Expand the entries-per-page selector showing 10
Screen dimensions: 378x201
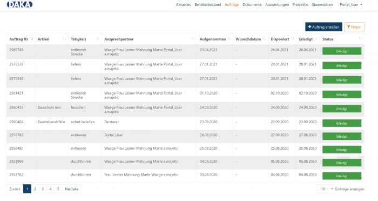pyautogui.click(x=326, y=189)
